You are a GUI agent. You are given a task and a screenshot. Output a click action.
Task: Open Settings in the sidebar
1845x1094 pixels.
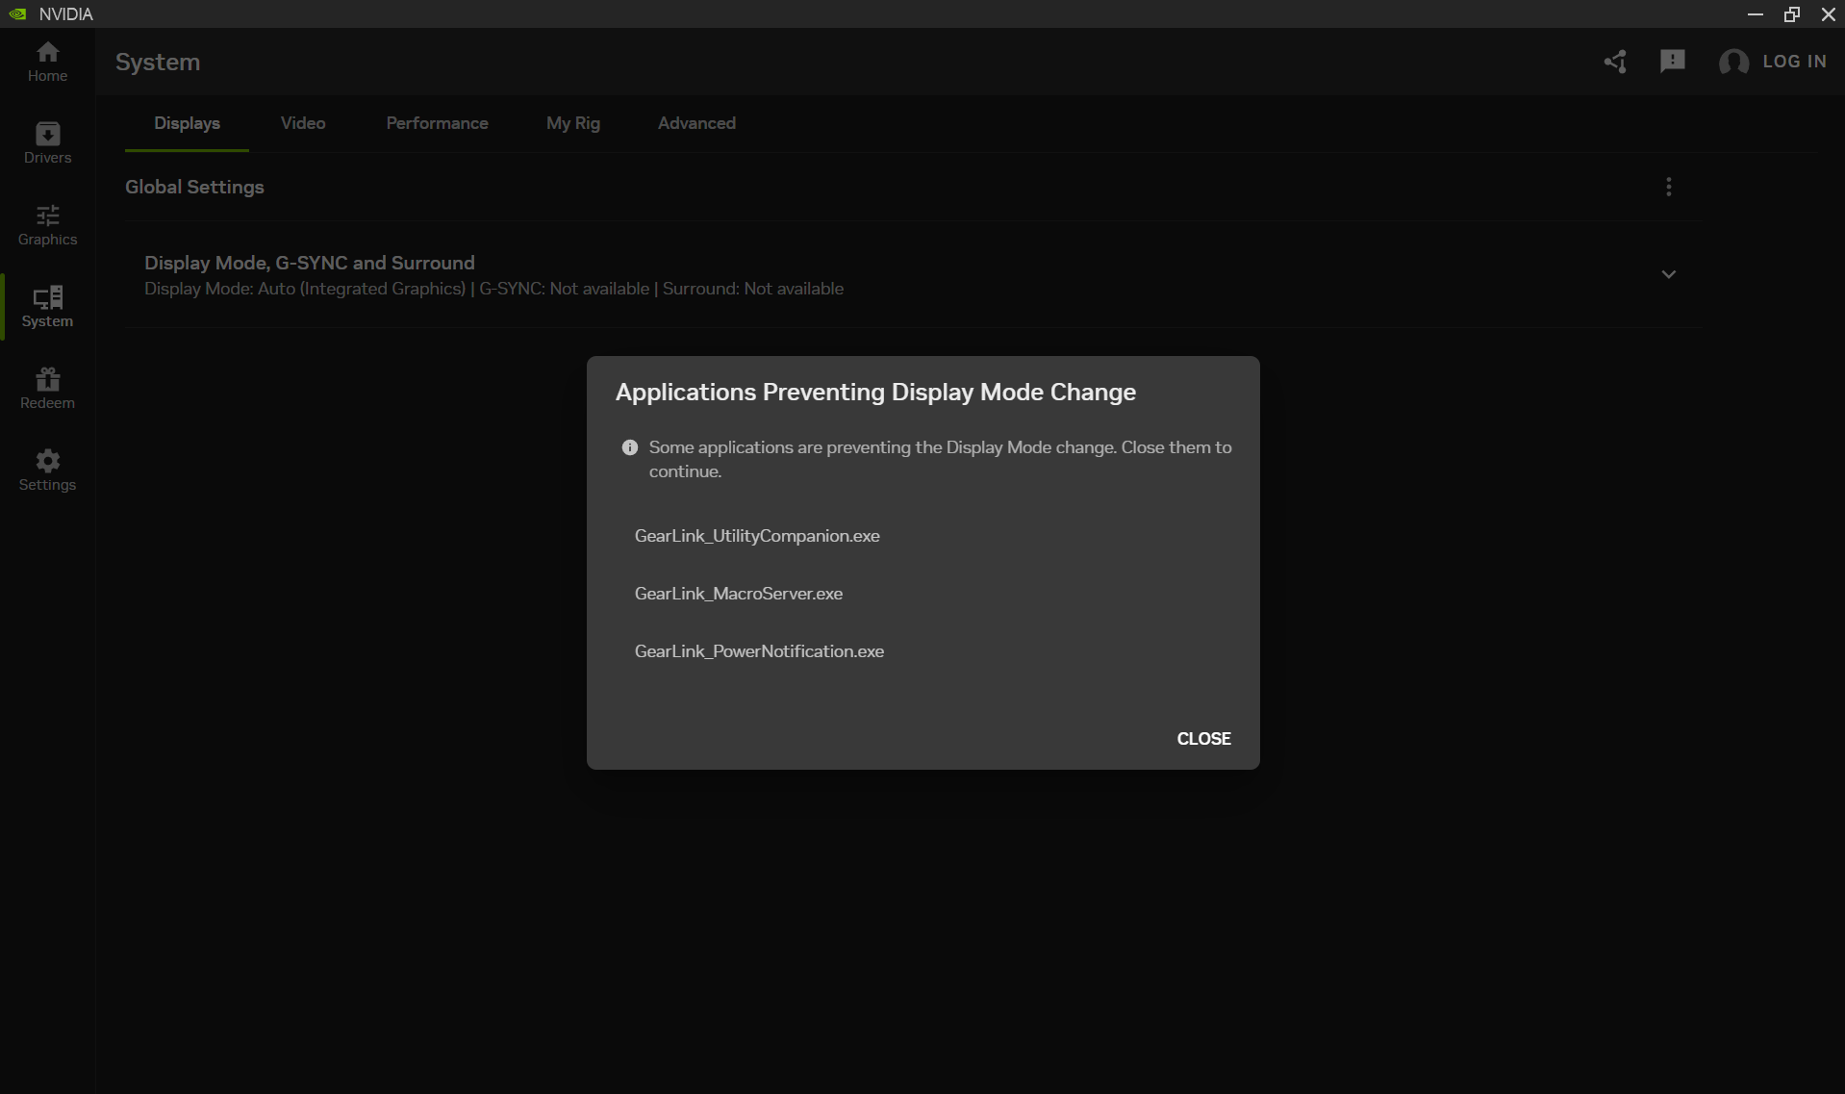(47, 471)
